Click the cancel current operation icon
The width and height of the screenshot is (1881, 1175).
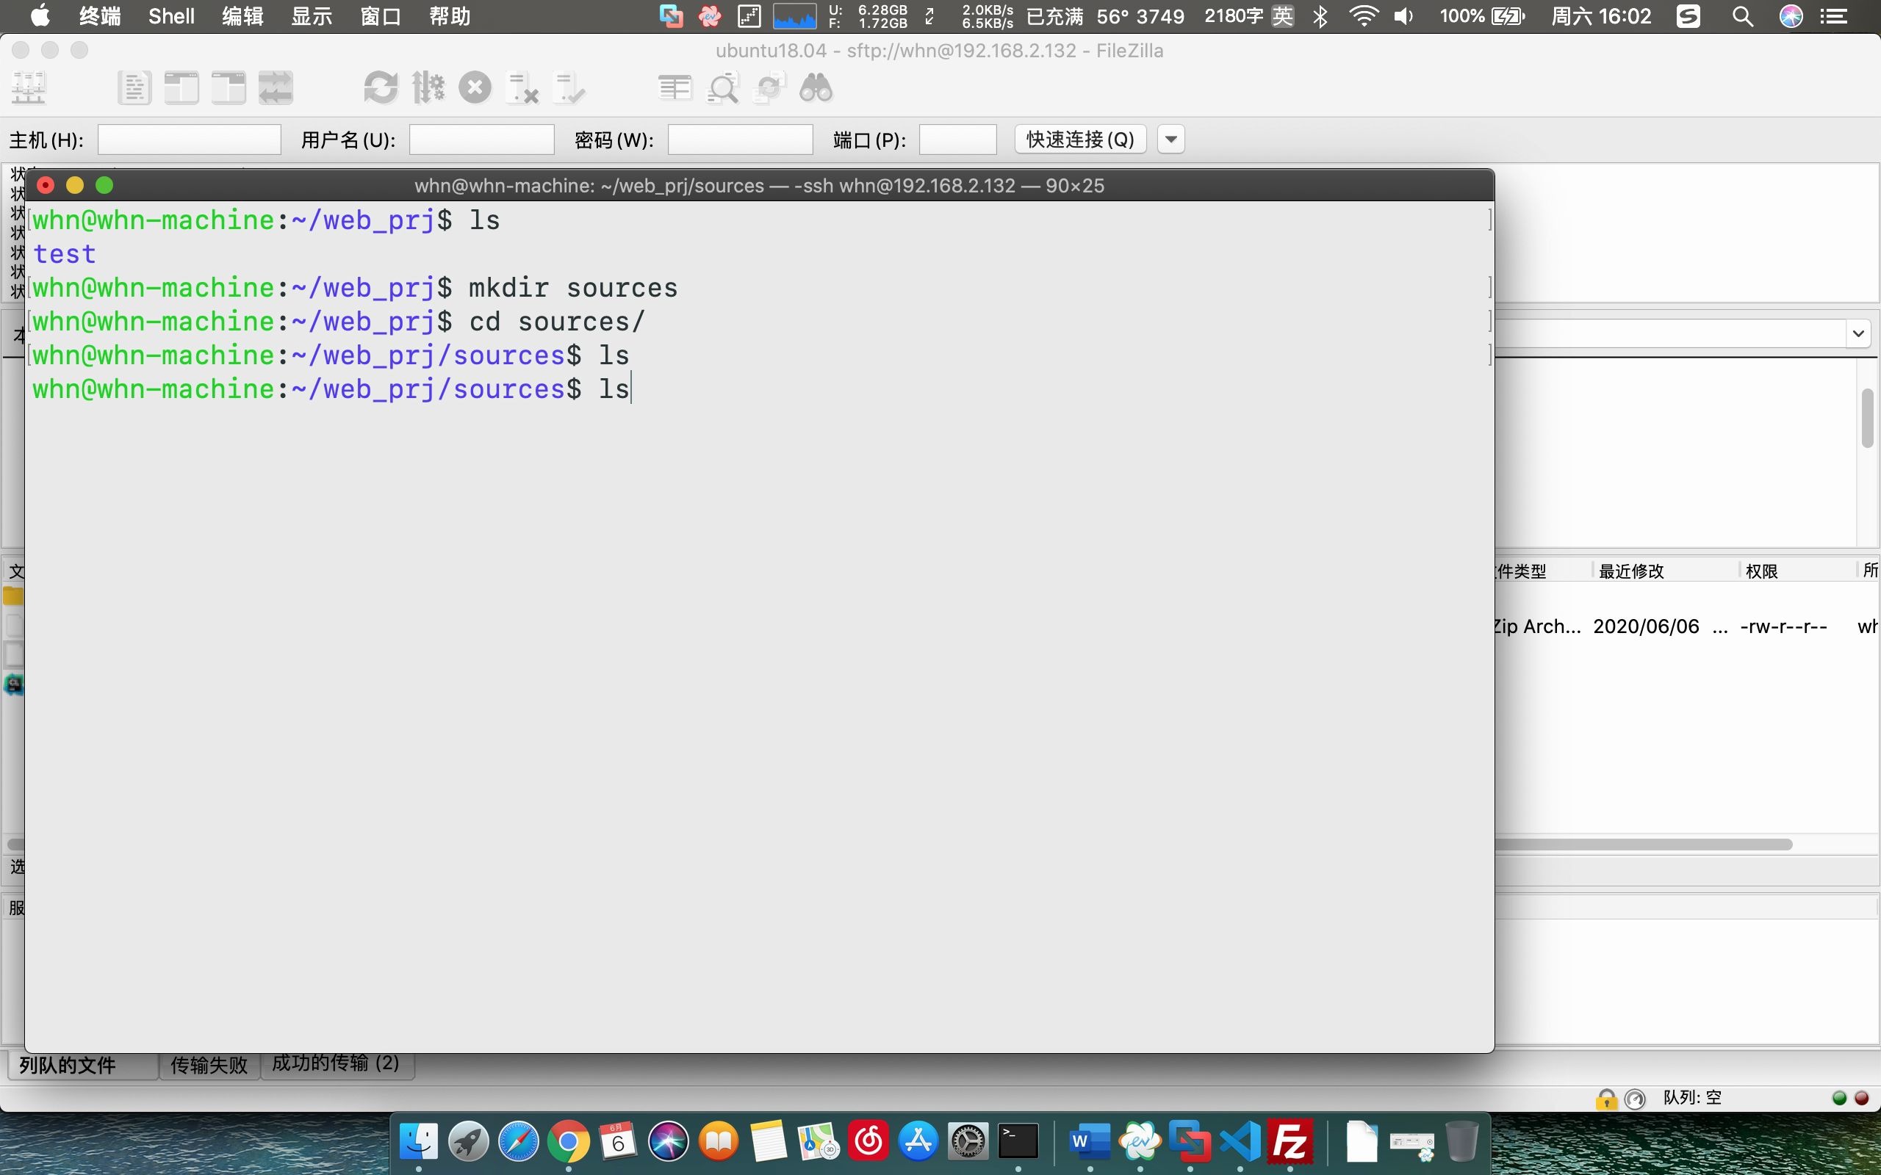click(475, 88)
